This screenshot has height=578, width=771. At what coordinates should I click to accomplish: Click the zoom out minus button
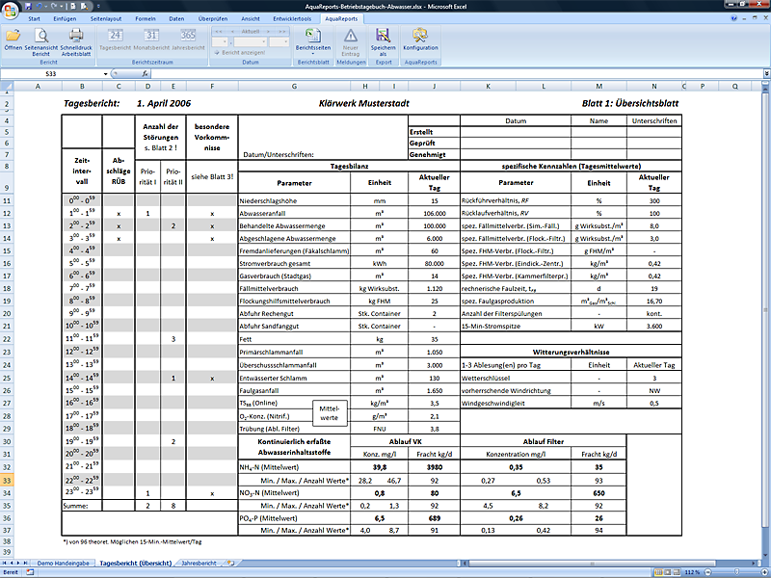coord(708,572)
